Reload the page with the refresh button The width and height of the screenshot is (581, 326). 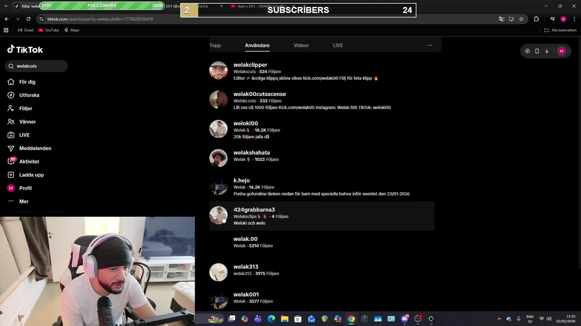[x=28, y=19]
